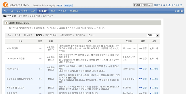Select the 태터데스크 (첫페이지 만들기) title
The image size is (186, 94).
pyautogui.click(x=20, y=79)
